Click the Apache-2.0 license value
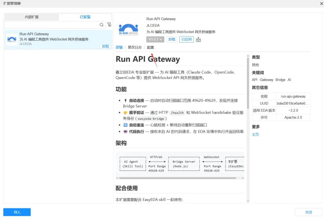The height and width of the screenshot is (220, 324). tap(293, 117)
